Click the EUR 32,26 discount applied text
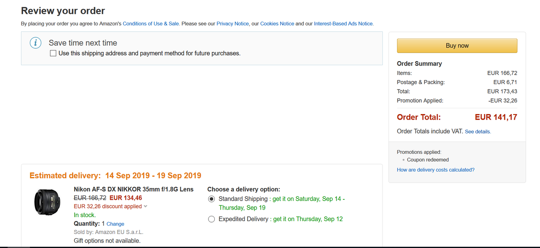The image size is (540, 248). [108, 207]
